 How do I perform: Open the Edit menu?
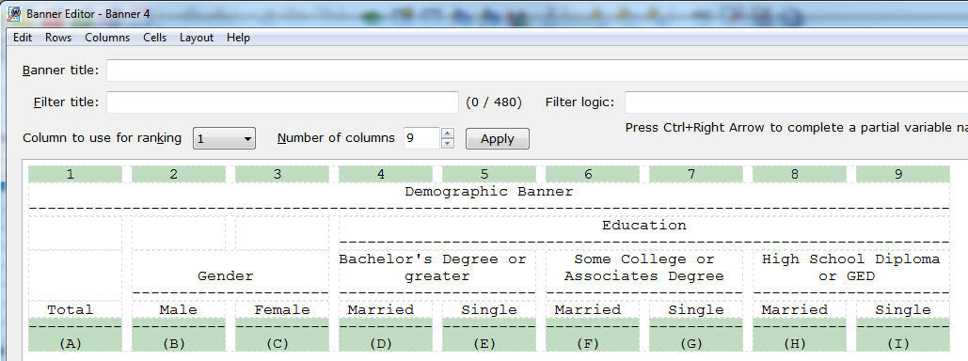point(23,38)
